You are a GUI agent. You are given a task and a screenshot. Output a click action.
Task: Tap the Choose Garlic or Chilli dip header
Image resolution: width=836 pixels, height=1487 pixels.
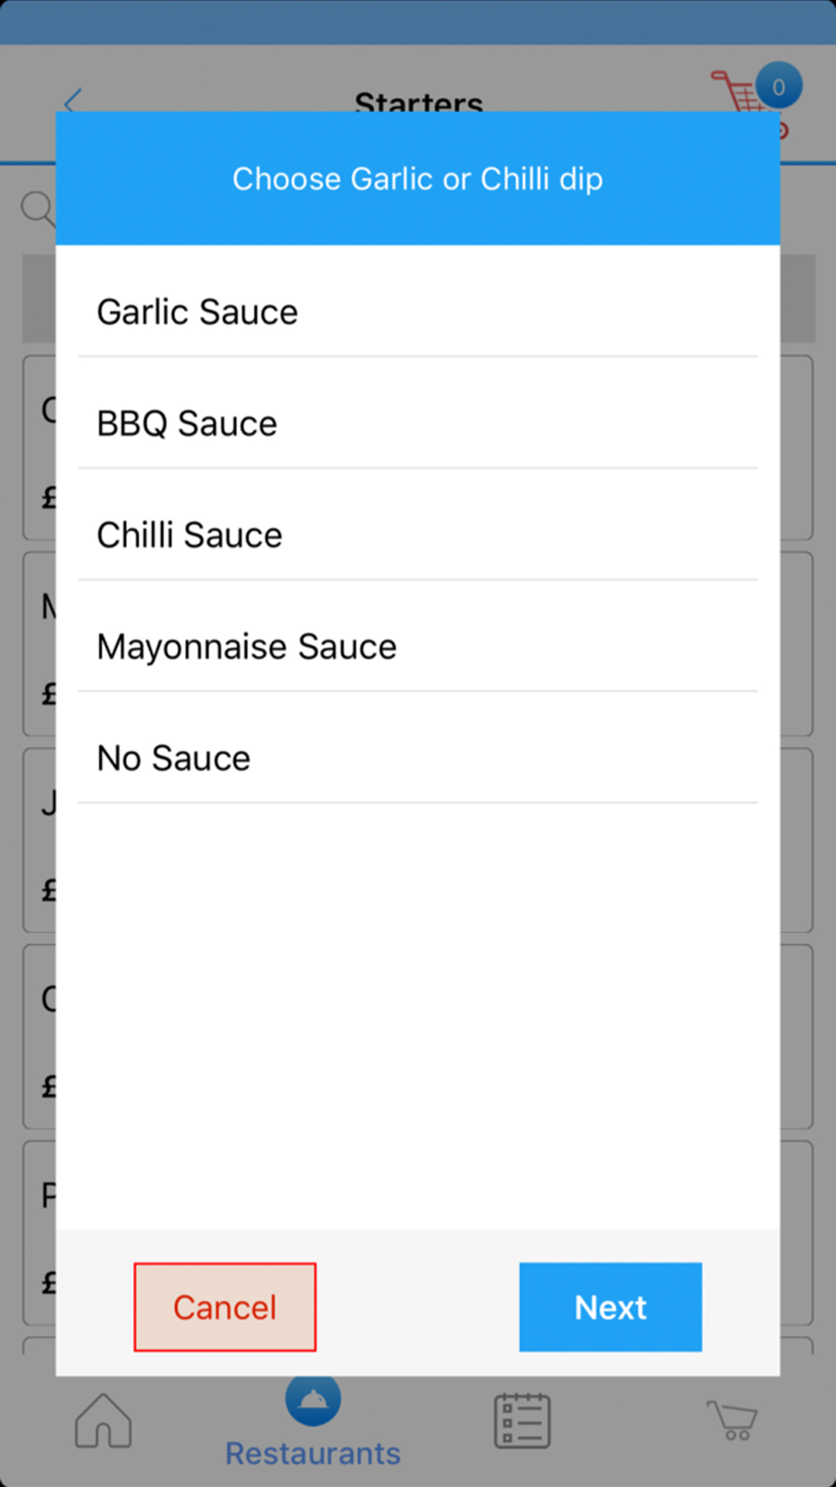[x=417, y=179]
